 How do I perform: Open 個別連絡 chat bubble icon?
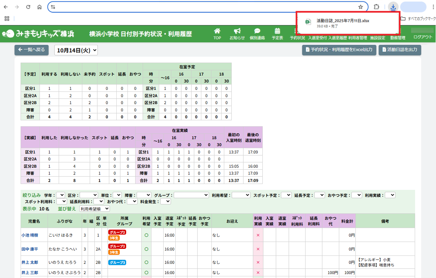click(x=257, y=31)
